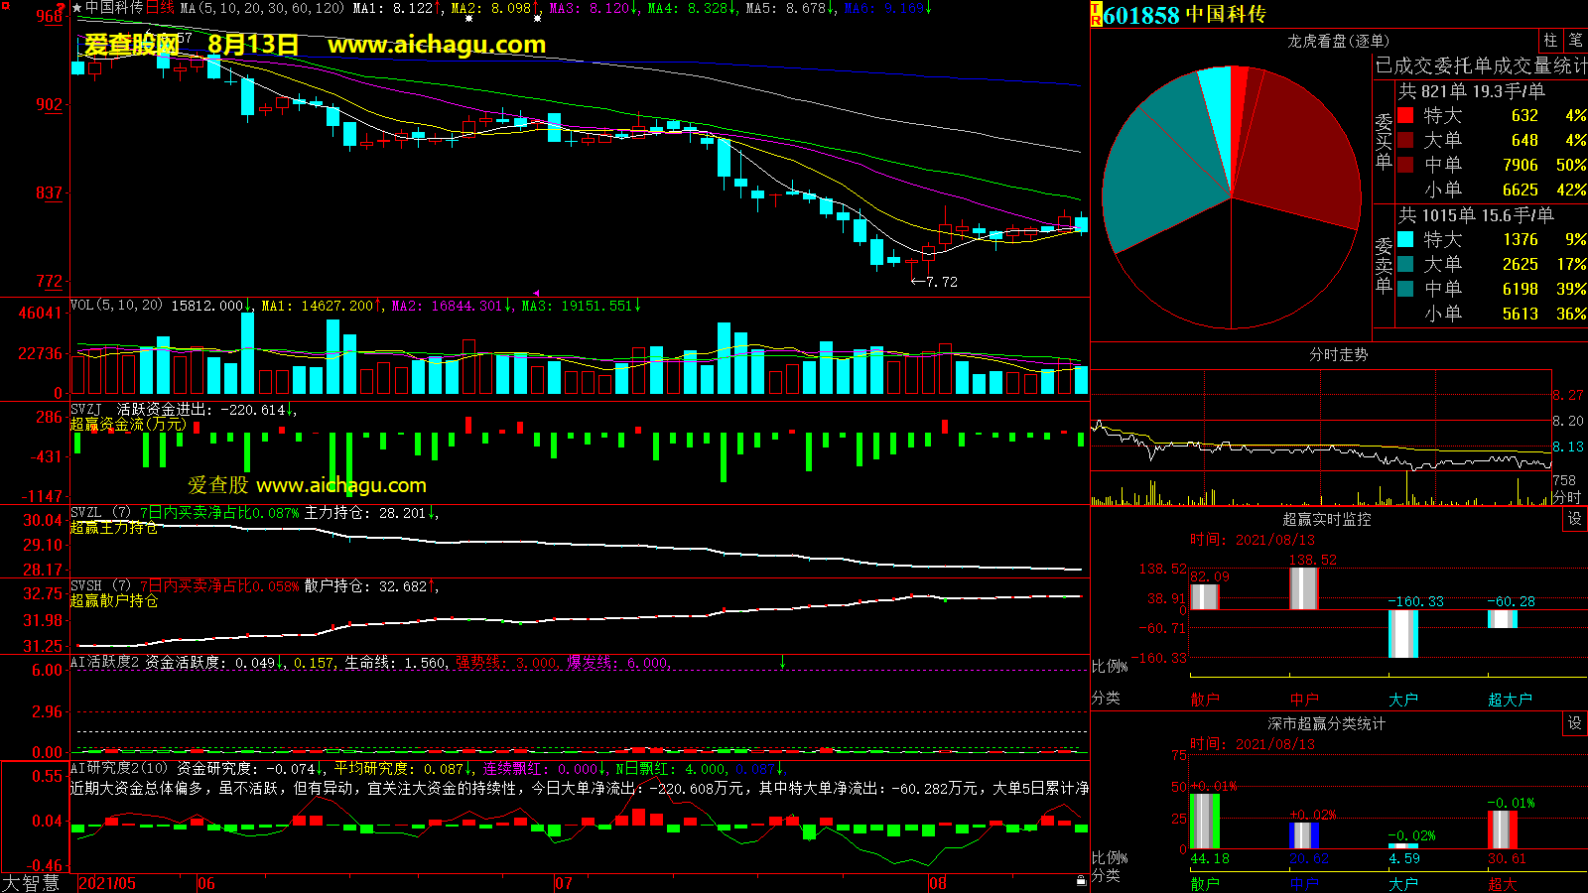Click the green down arrow in AI活跃度 panel

click(782, 662)
